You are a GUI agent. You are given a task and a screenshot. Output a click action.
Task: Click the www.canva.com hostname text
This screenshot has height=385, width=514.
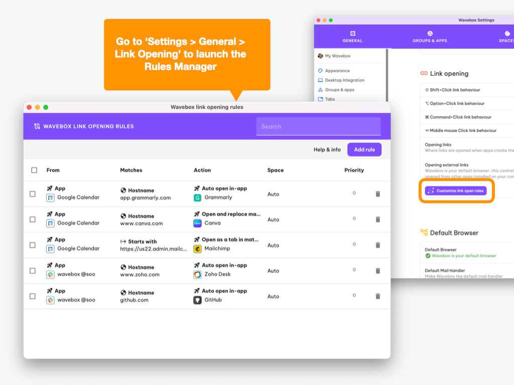(x=141, y=223)
